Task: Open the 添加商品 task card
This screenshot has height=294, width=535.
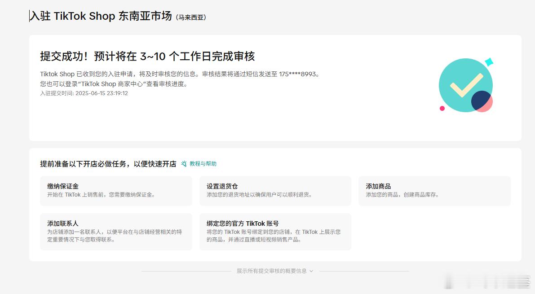Action: pos(434,191)
